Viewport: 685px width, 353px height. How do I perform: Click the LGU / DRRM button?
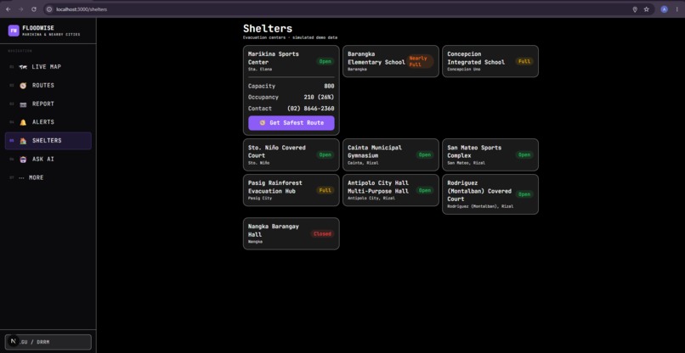[48, 342]
